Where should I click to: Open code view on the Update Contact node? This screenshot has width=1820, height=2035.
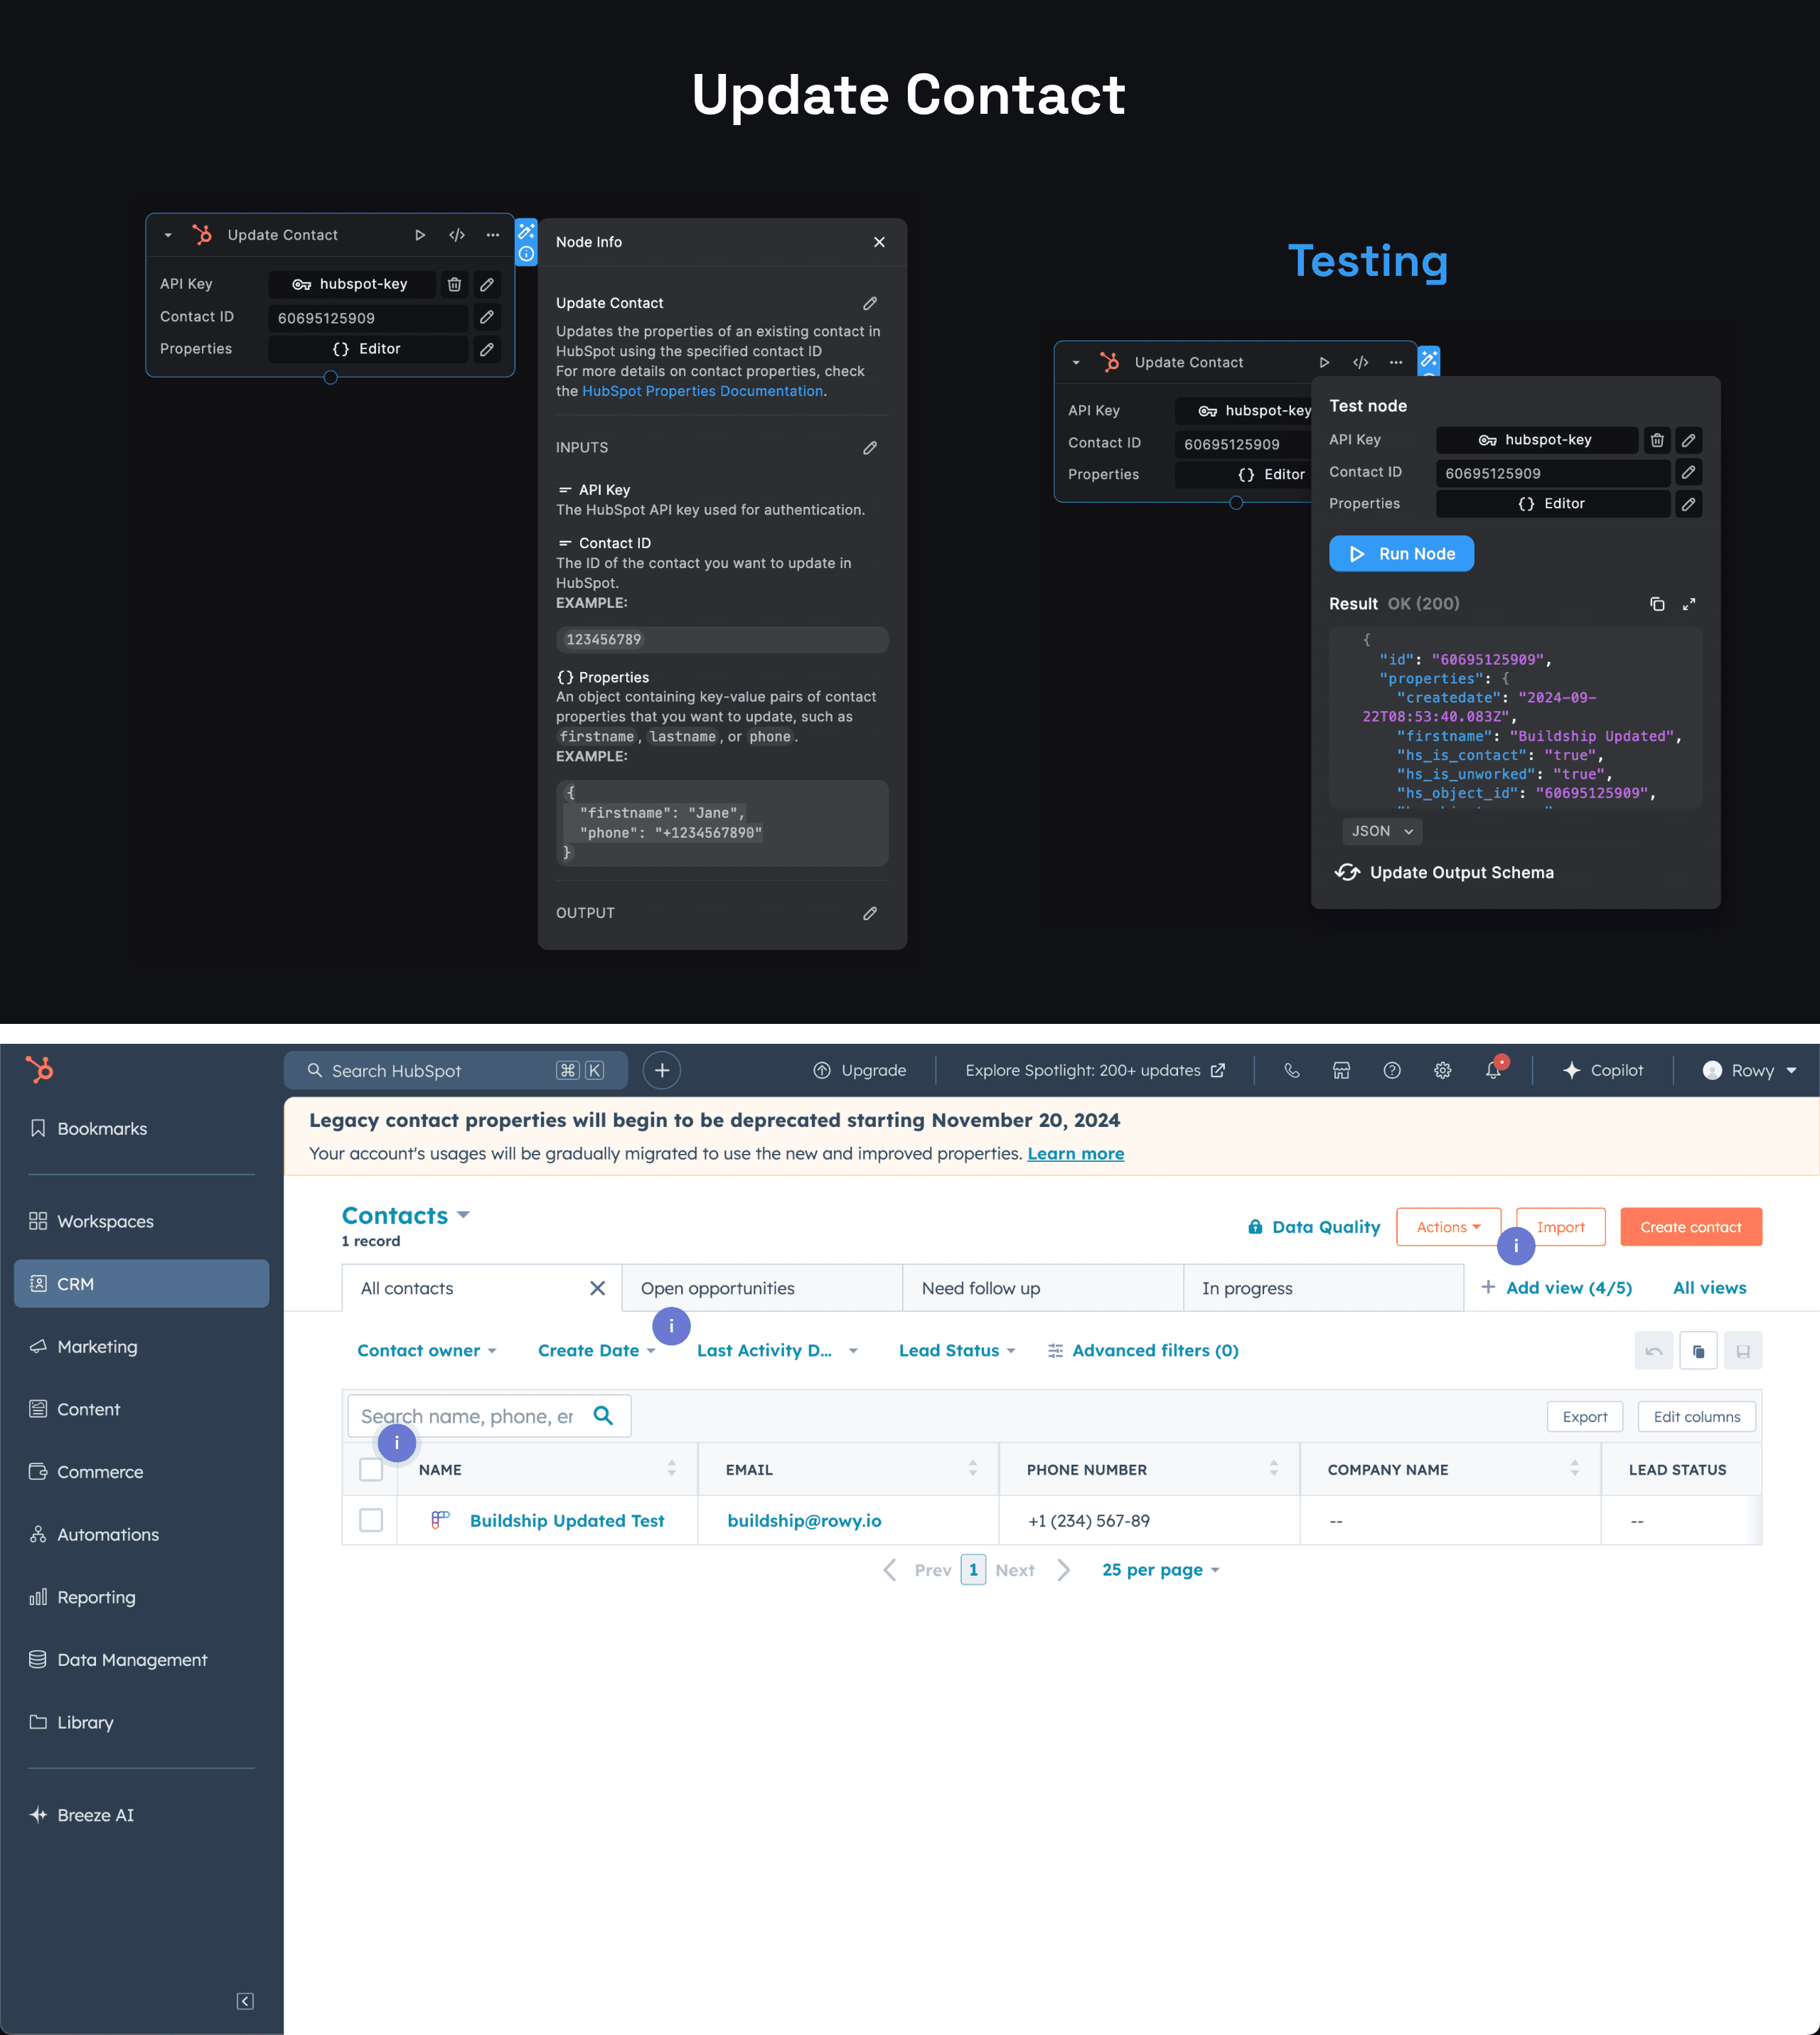[x=457, y=234]
